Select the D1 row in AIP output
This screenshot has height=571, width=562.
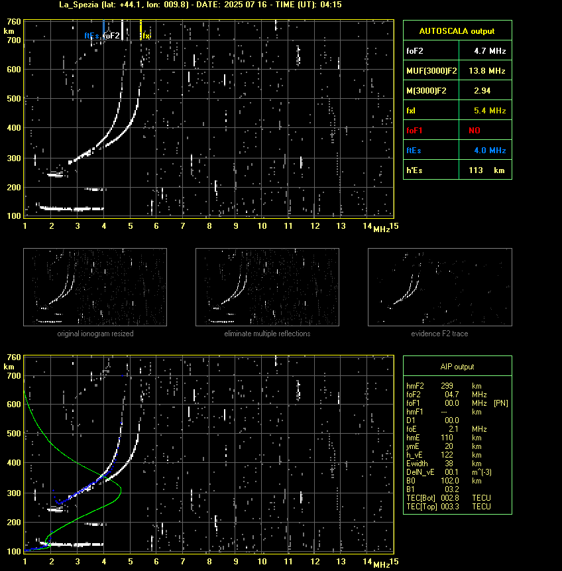coord(433,420)
